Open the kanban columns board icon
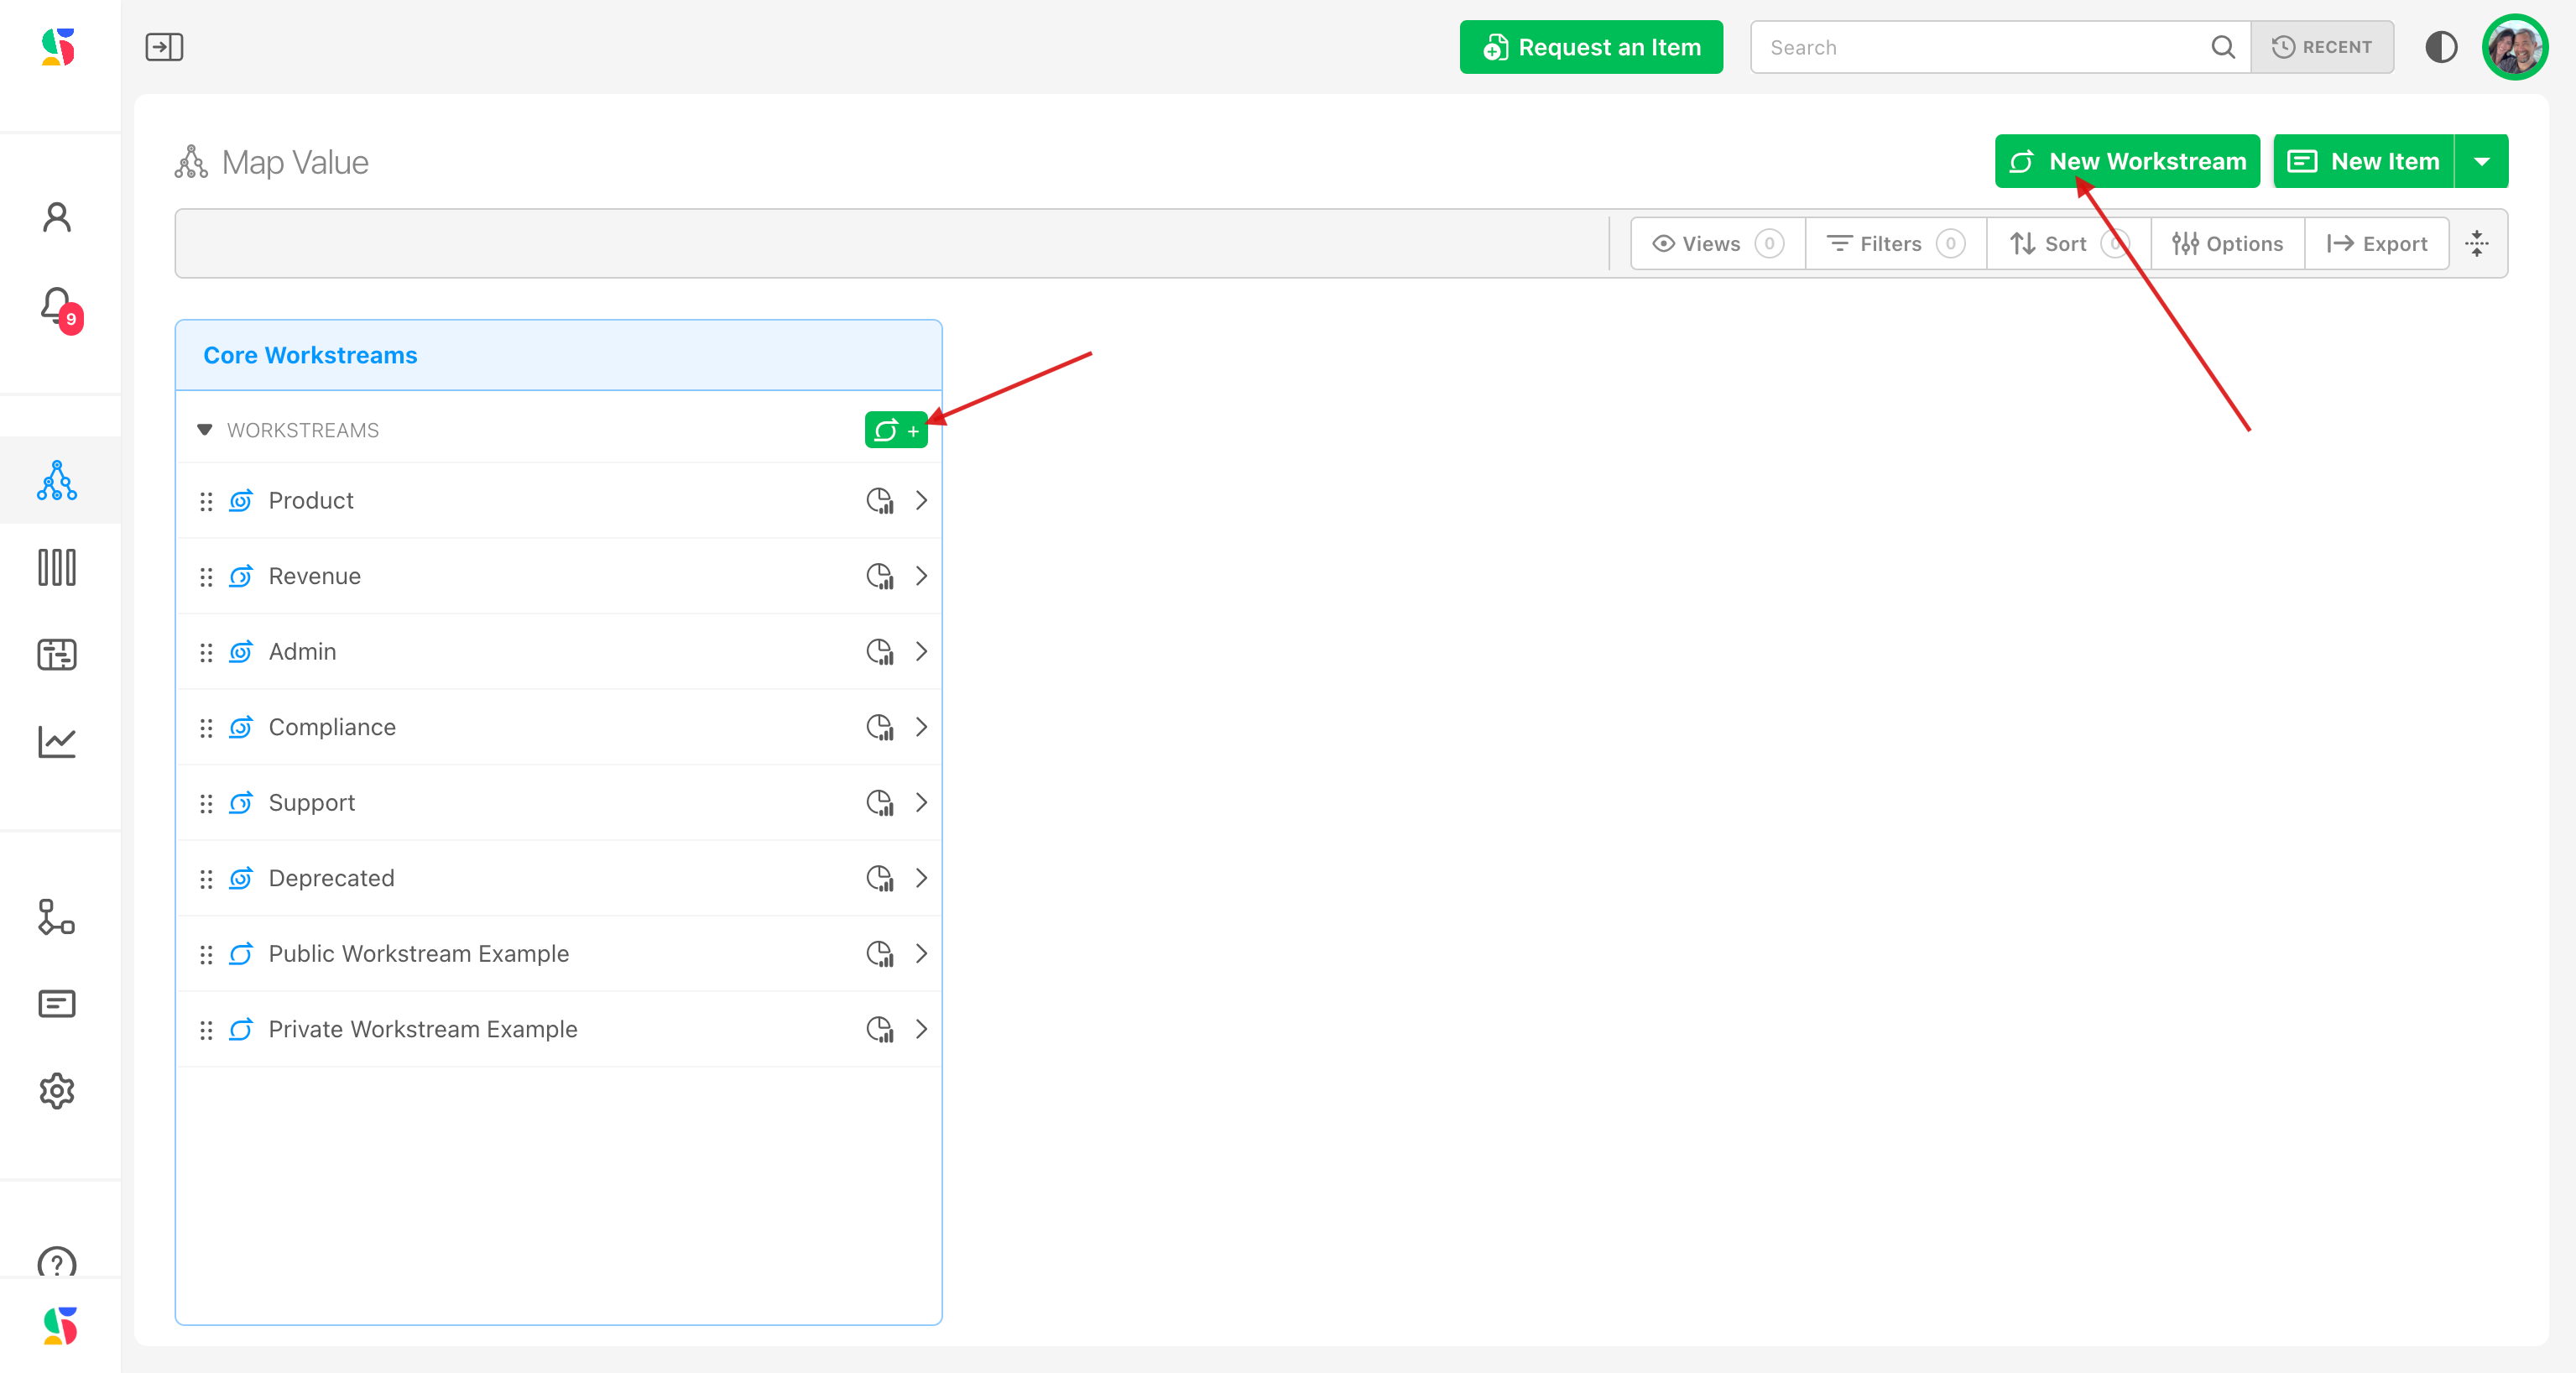Viewport: 2576px width, 1373px height. click(57, 567)
